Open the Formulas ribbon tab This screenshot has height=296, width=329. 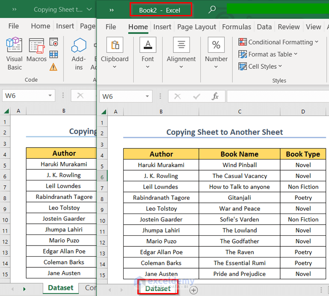pos(236,27)
